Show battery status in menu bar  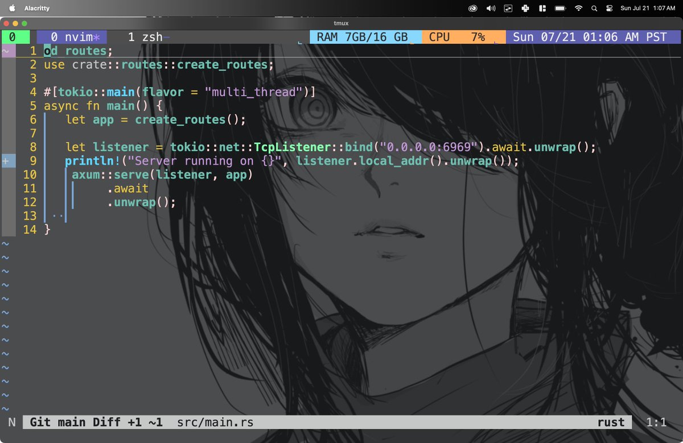point(560,9)
